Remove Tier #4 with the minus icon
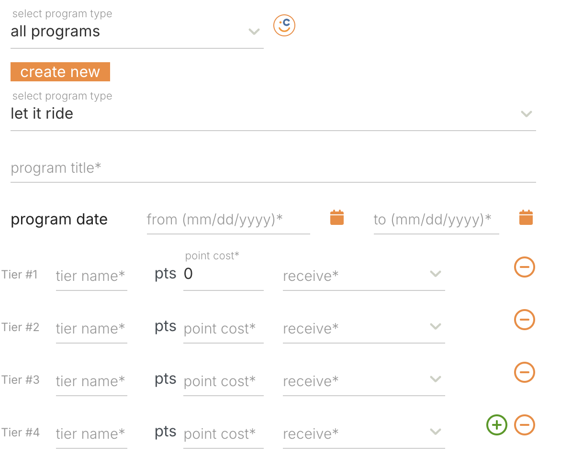Viewport: 583px width, 467px height. (x=524, y=425)
